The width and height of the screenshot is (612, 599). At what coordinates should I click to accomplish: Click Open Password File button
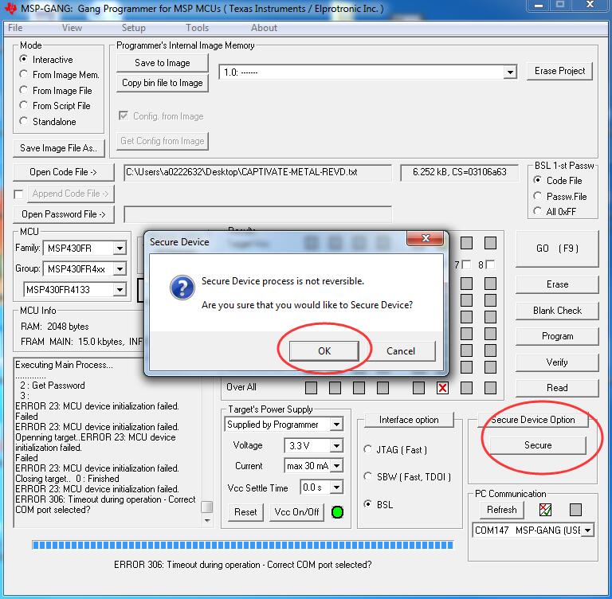click(63, 214)
